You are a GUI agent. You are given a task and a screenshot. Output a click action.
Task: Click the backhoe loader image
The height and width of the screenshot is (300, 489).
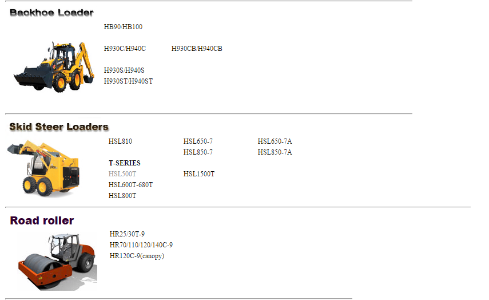[x=54, y=66]
